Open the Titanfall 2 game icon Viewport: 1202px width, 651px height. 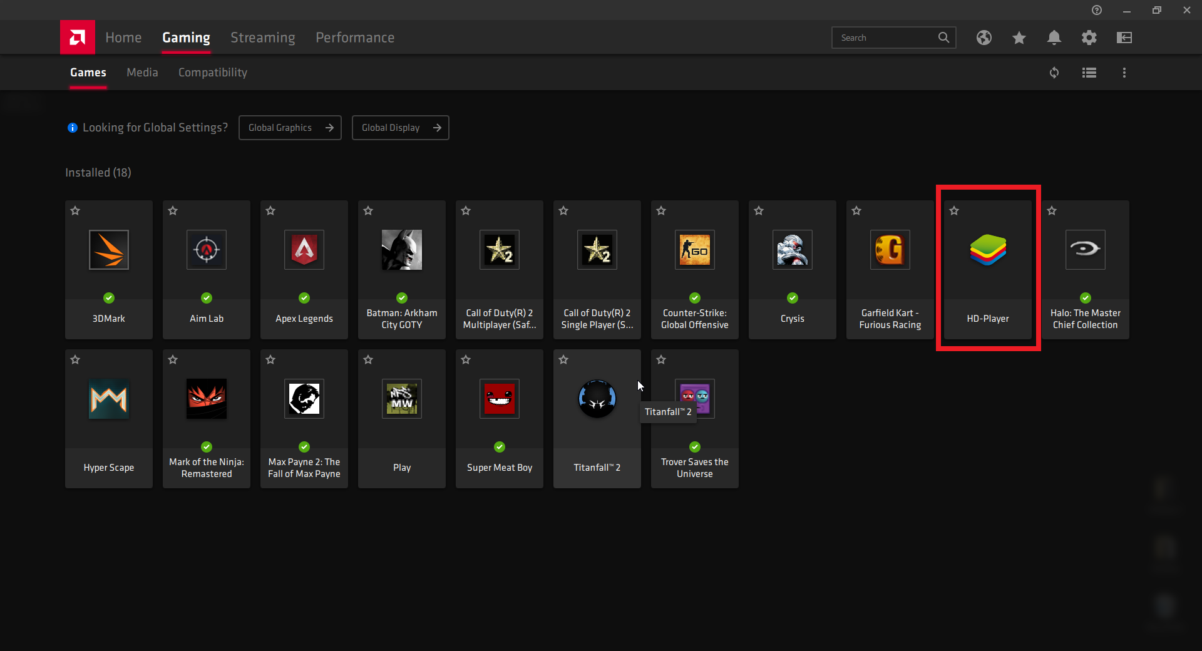coord(597,399)
